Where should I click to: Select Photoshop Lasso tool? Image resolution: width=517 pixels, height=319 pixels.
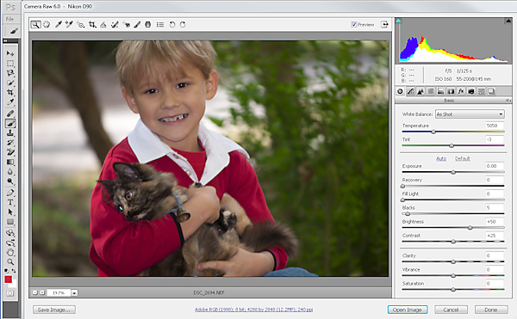[10, 73]
